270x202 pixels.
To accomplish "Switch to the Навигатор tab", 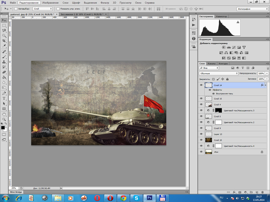I will (221, 16).
